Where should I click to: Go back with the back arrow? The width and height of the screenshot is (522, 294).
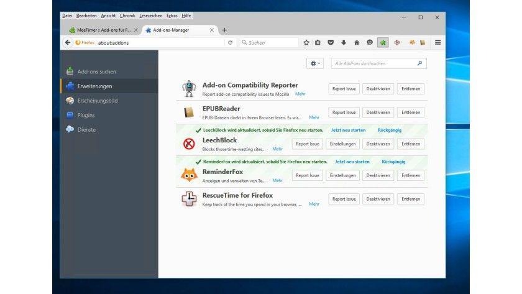(x=68, y=43)
